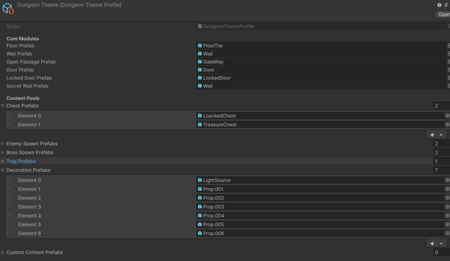Open object picker for LoackedChest element
The height and width of the screenshot is (261, 450).
[447, 116]
